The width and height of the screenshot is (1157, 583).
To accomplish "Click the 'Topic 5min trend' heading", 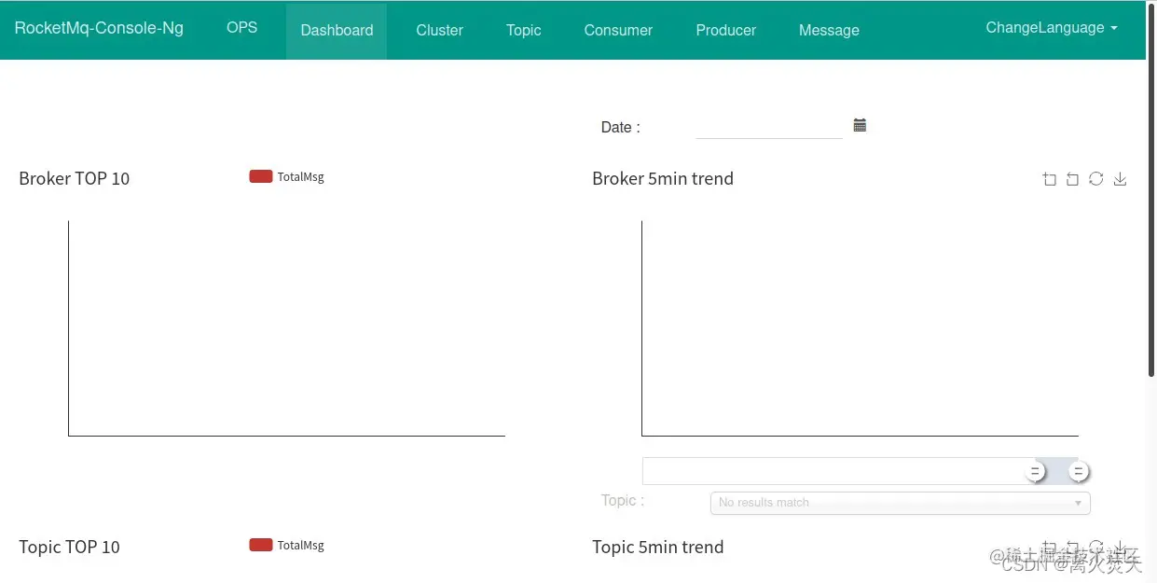I will 658,548.
